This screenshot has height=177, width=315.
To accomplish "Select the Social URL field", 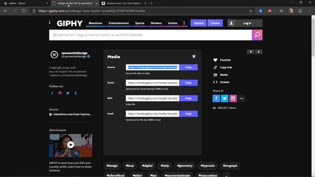I will [153, 83].
